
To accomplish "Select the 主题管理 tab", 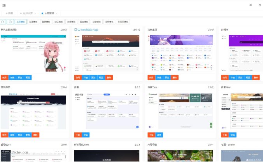I will click(49, 13).
